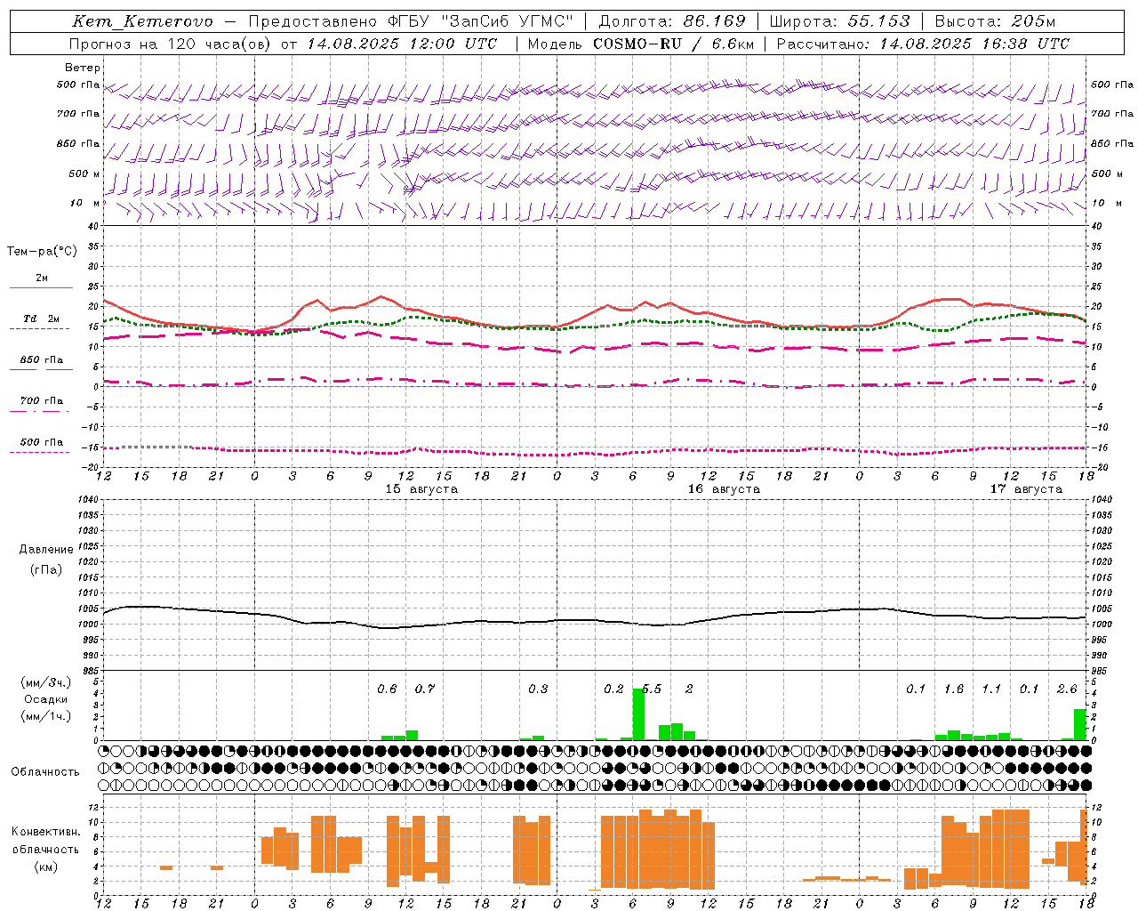Click the 'Широта: 55.153' header value
Image resolution: width=1138 pixels, height=911 pixels.
pos(840,21)
